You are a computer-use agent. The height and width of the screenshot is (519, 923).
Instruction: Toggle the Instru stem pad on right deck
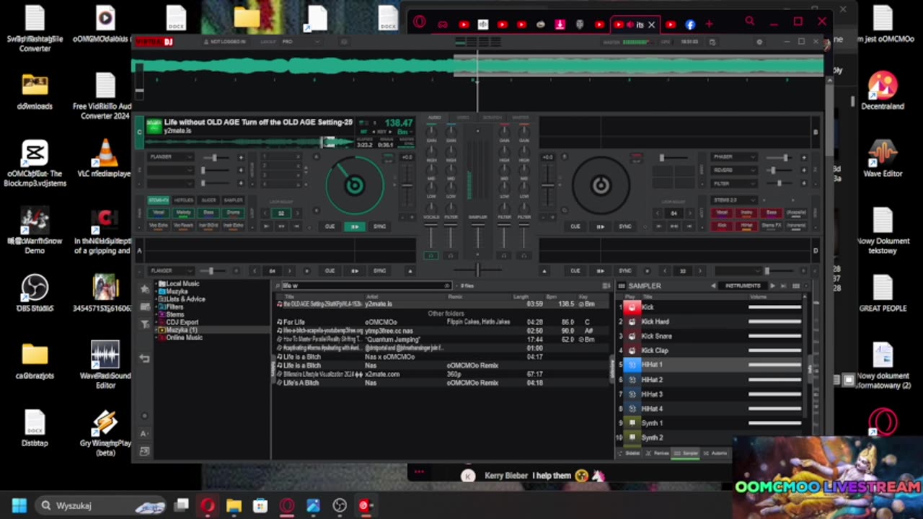click(x=746, y=213)
